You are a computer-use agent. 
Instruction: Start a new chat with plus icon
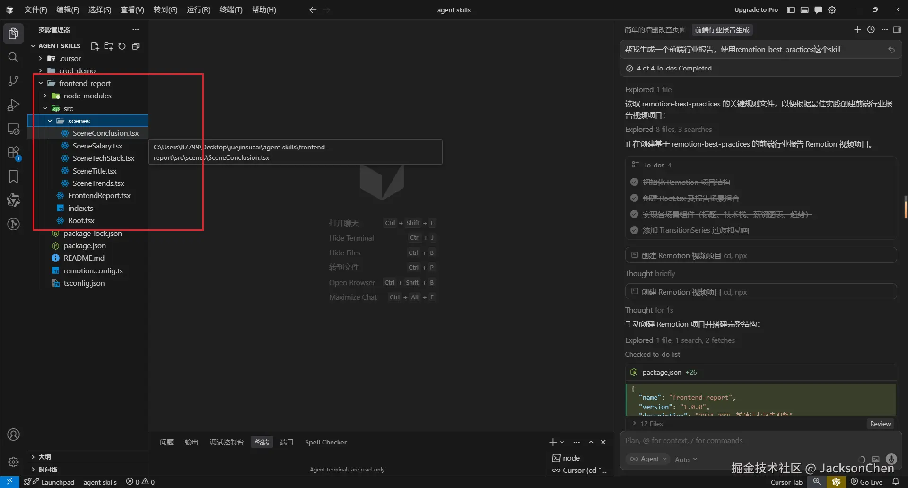coord(857,30)
